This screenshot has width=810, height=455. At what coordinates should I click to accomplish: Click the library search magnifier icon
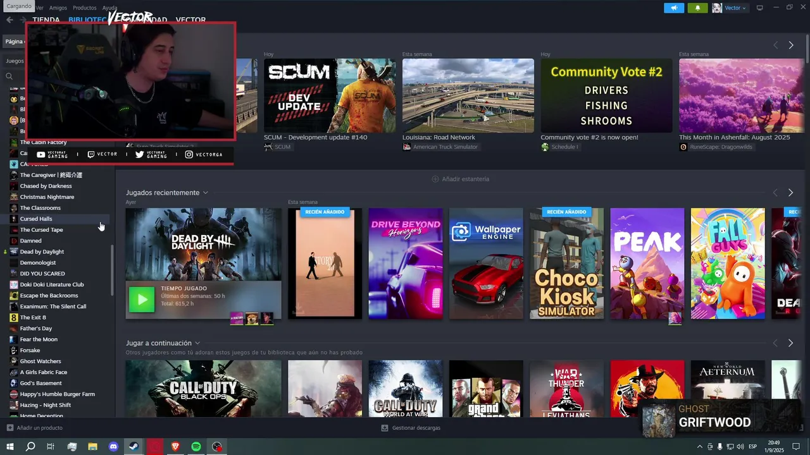pyautogui.click(x=9, y=76)
